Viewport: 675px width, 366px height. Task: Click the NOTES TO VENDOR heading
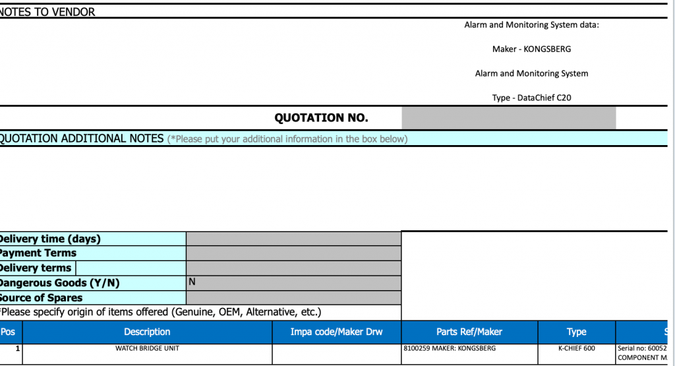47,12
